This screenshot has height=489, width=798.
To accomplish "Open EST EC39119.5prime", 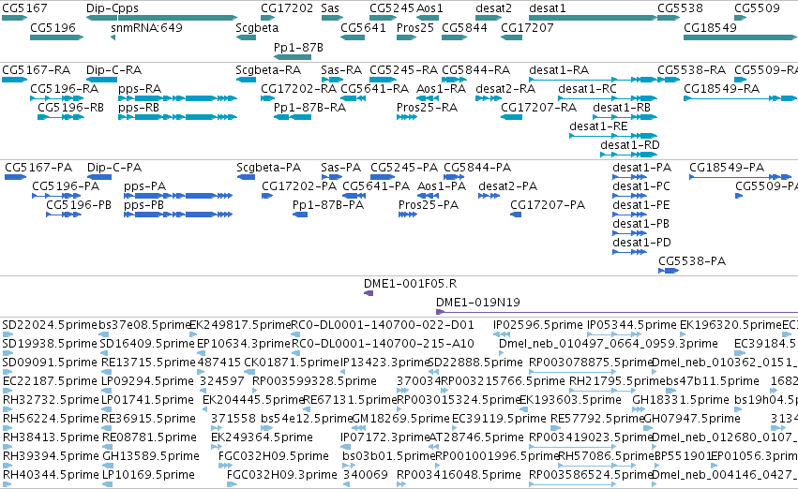I will tap(499, 419).
